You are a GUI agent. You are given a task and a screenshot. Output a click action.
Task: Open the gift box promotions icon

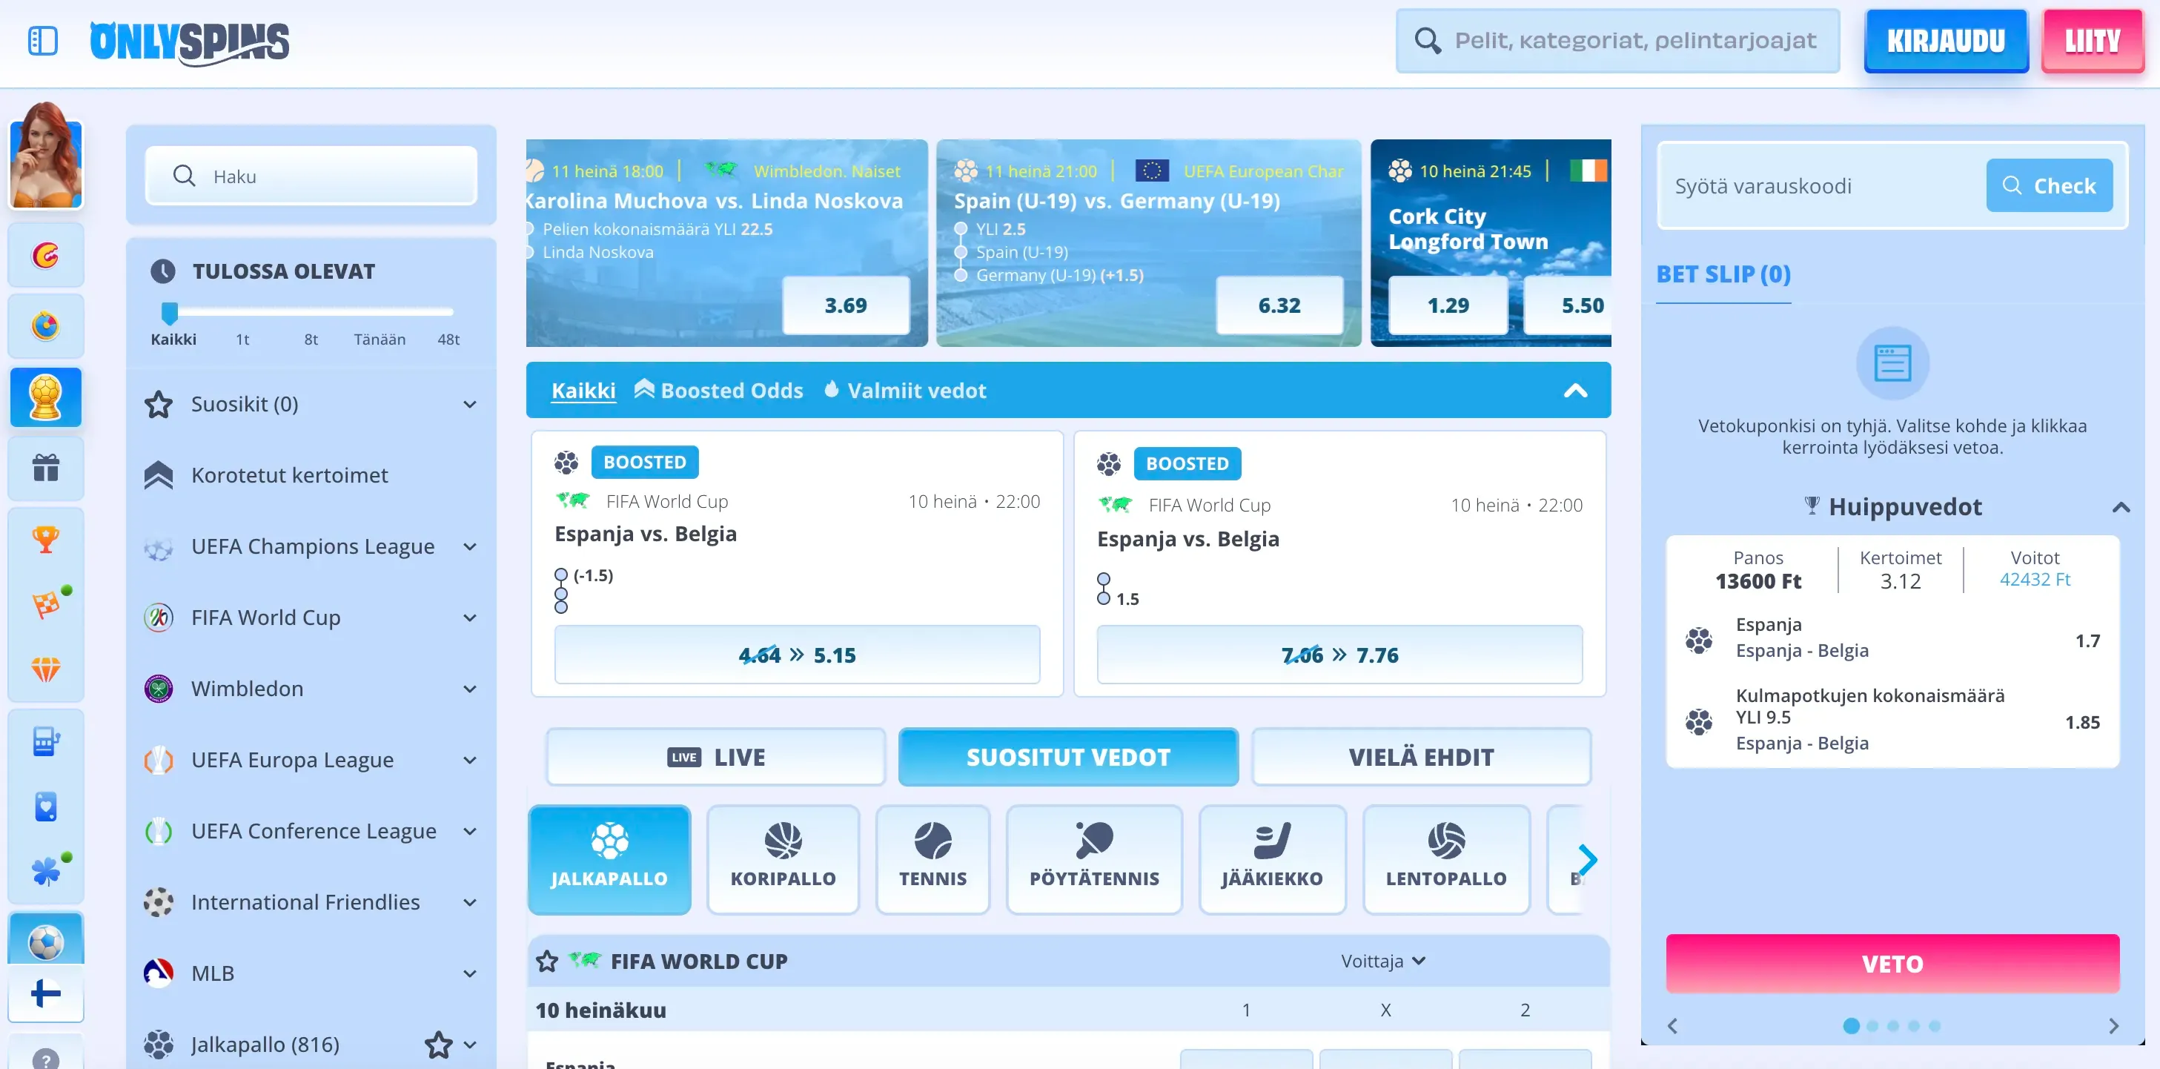(x=46, y=468)
